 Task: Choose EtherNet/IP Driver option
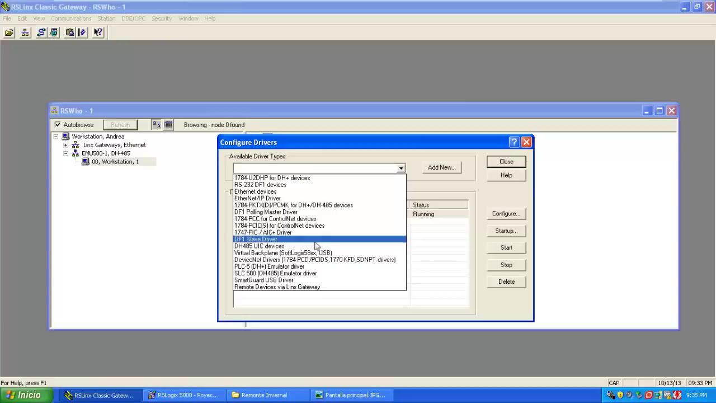click(x=319, y=198)
